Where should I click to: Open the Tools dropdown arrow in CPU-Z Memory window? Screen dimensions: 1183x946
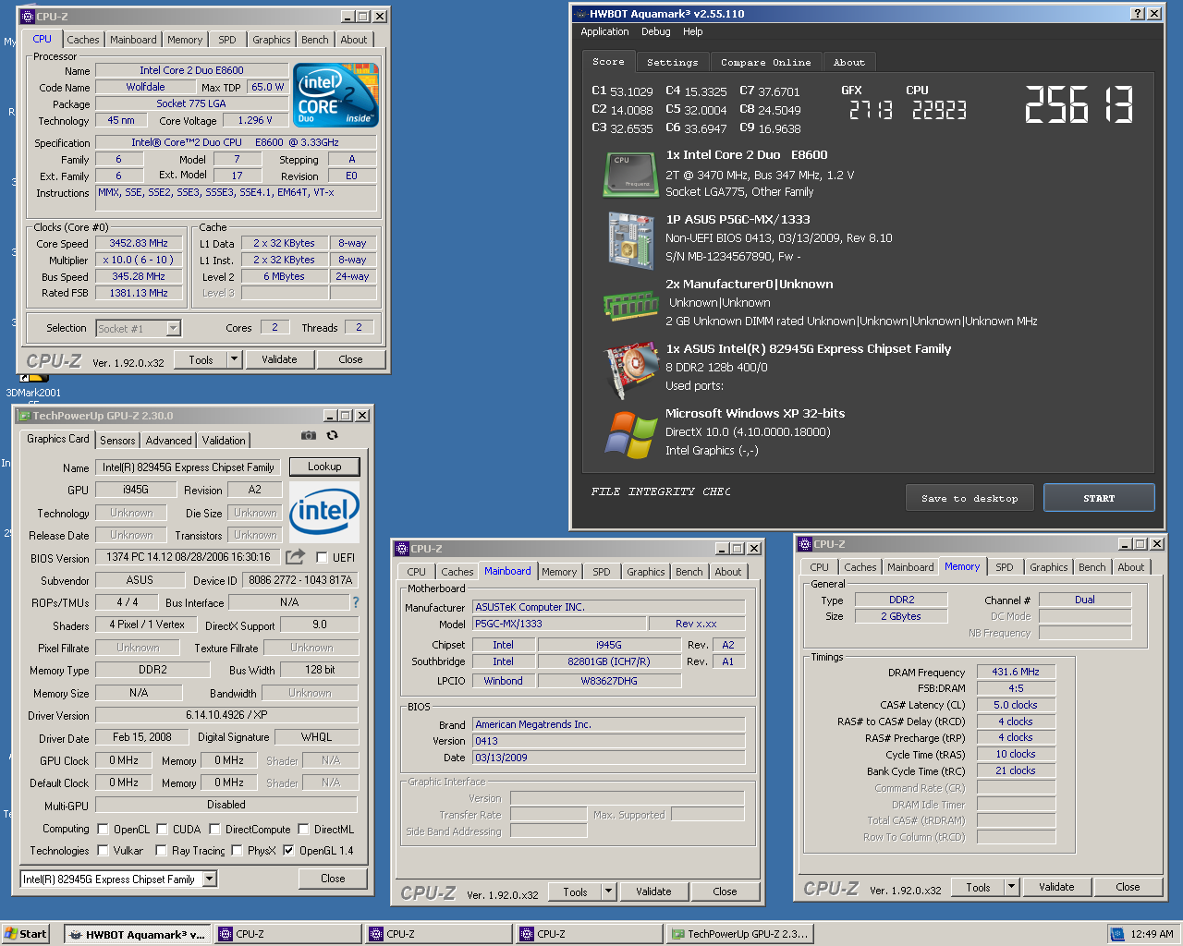(x=1011, y=887)
